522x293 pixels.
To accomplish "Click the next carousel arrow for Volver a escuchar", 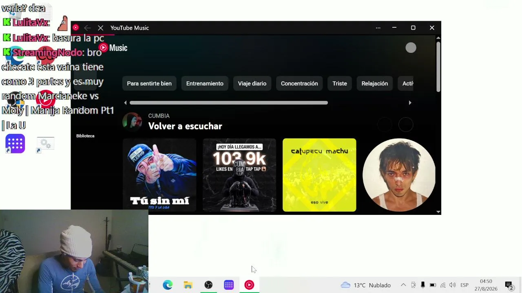I will [x=406, y=125].
